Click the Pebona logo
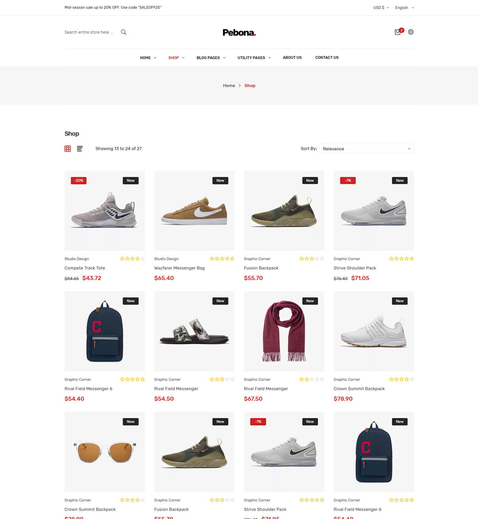This screenshot has height=519, width=478. (239, 33)
